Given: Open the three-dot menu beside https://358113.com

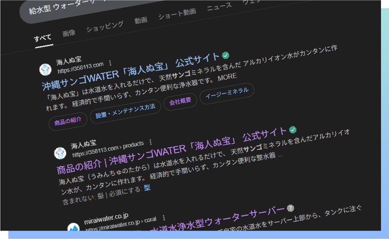Looking at the screenshot, I should (x=111, y=63).
